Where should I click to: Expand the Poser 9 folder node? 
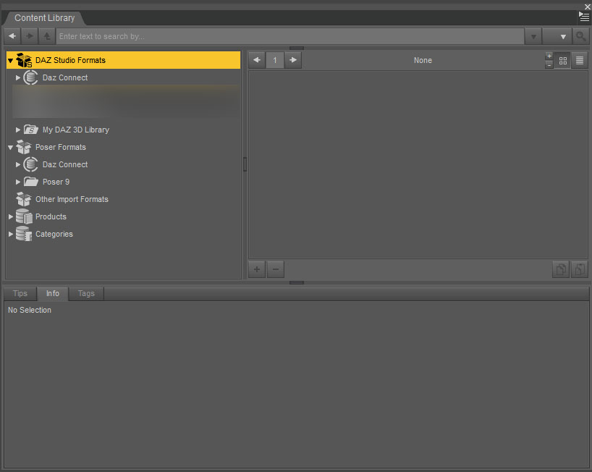point(18,182)
